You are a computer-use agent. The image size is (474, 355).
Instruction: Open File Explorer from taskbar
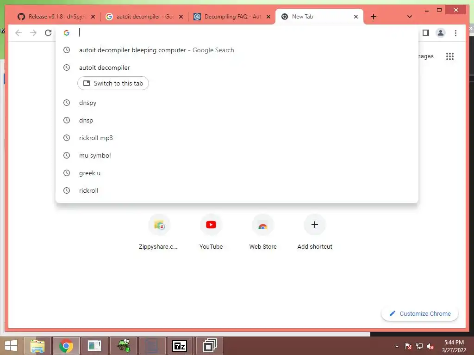click(37, 346)
